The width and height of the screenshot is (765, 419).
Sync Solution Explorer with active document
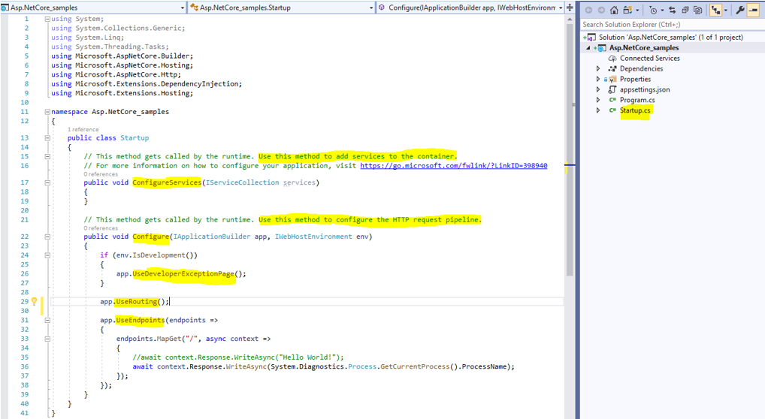coord(673,10)
